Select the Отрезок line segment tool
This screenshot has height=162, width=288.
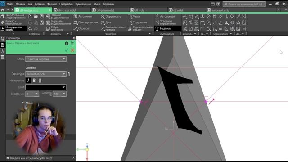pyautogui.click(x=81, y=28)
